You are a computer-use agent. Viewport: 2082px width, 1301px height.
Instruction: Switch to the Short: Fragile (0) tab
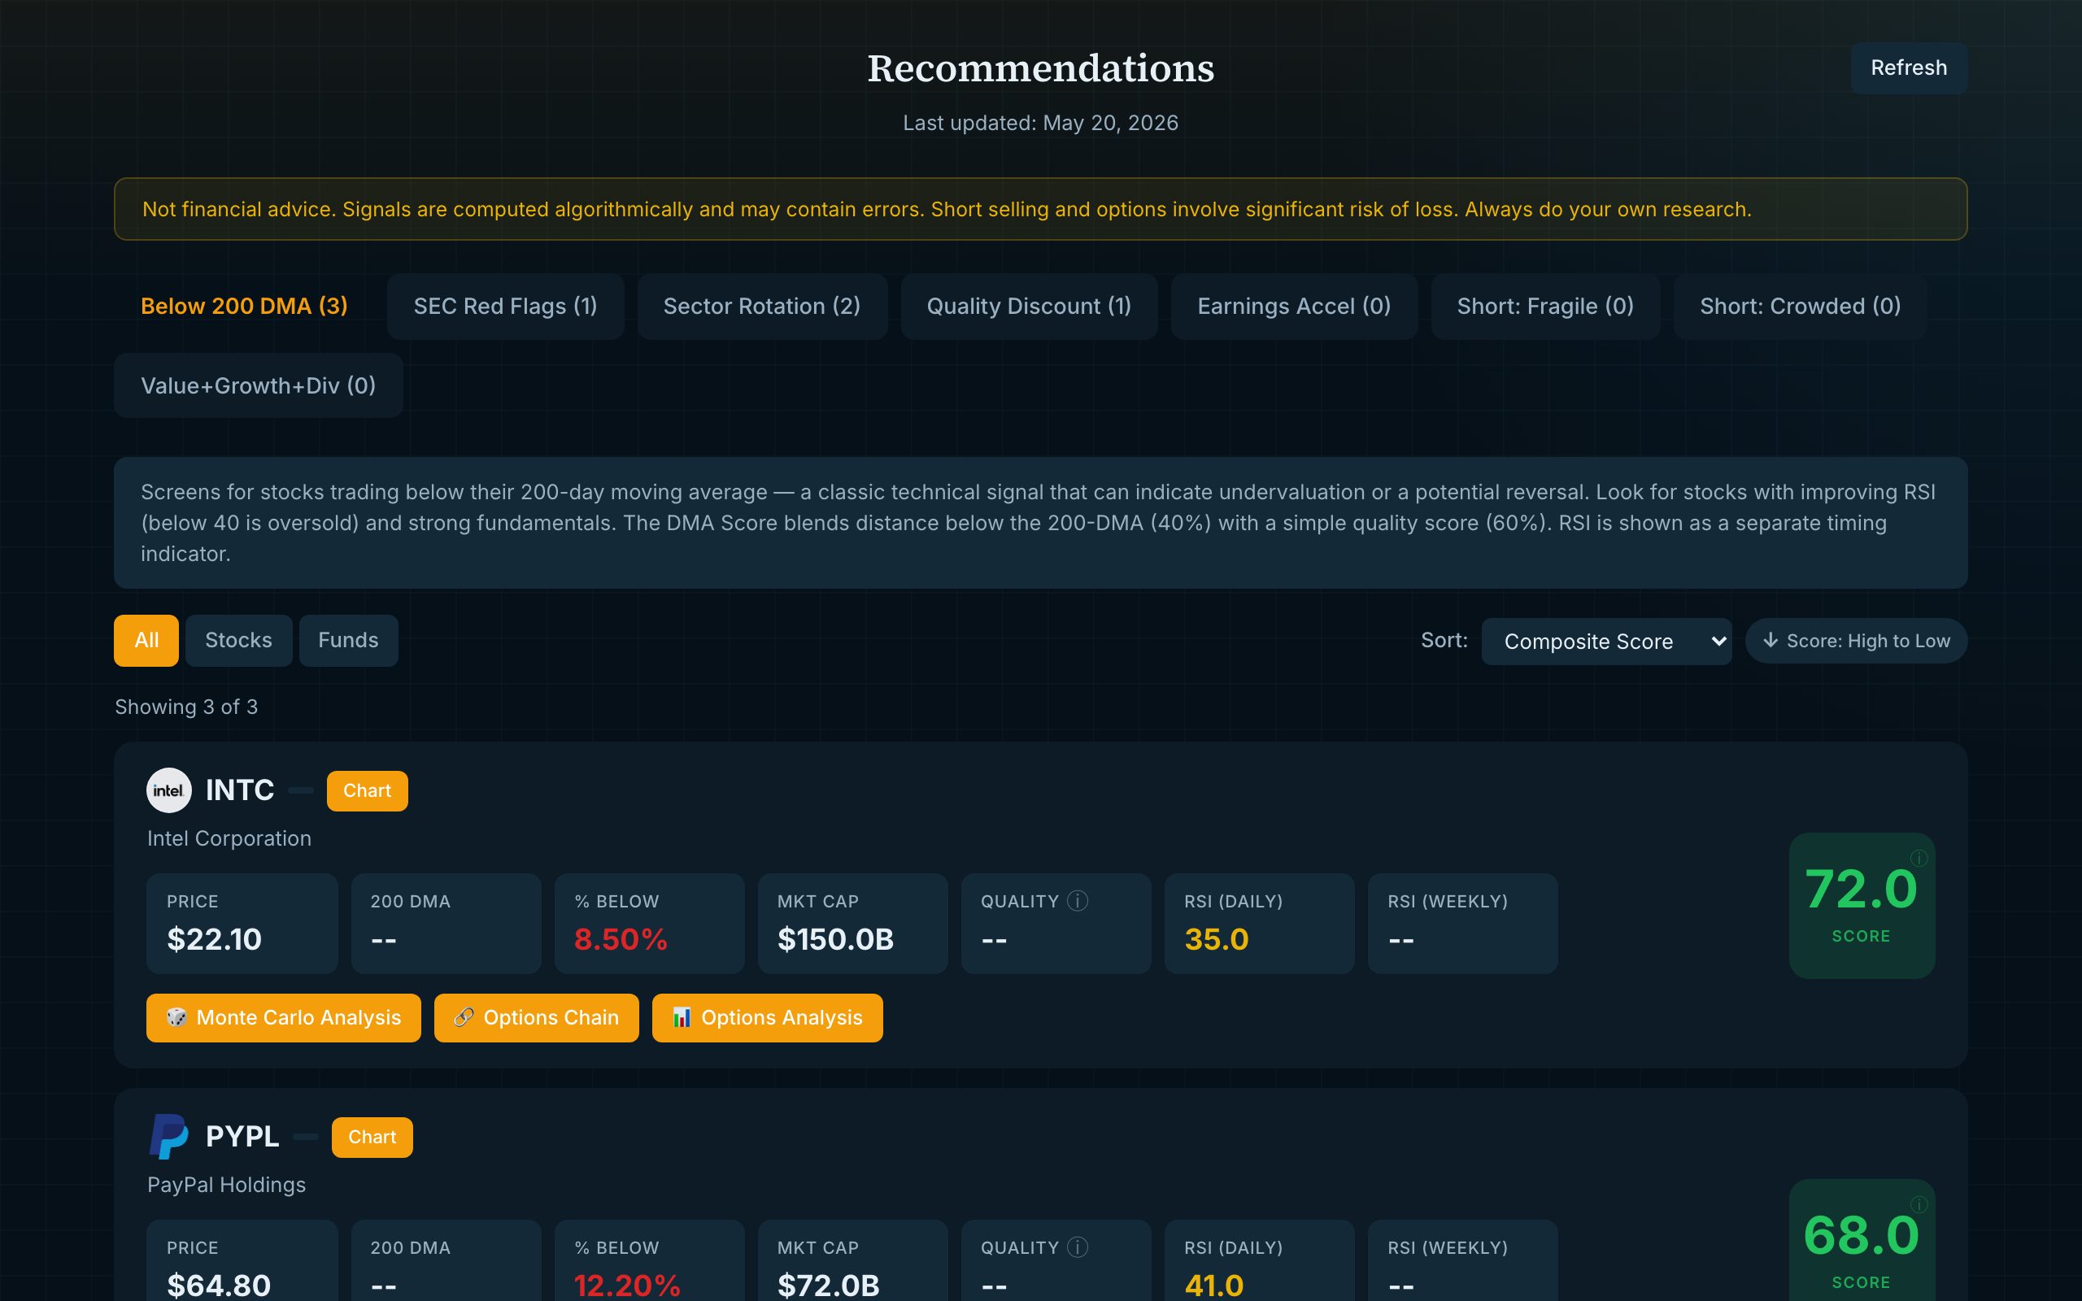click(x=1544, y=307)
